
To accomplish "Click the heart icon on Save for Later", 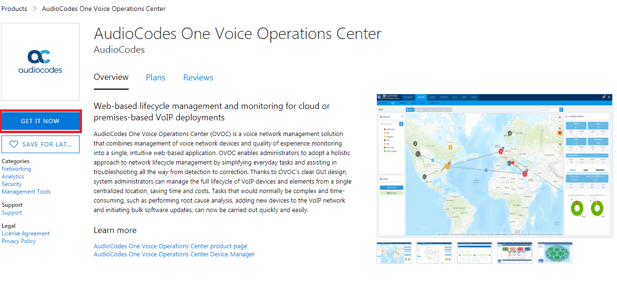I will [13, 144].
